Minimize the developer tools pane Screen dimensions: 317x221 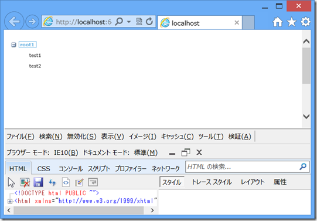point(172,154)
